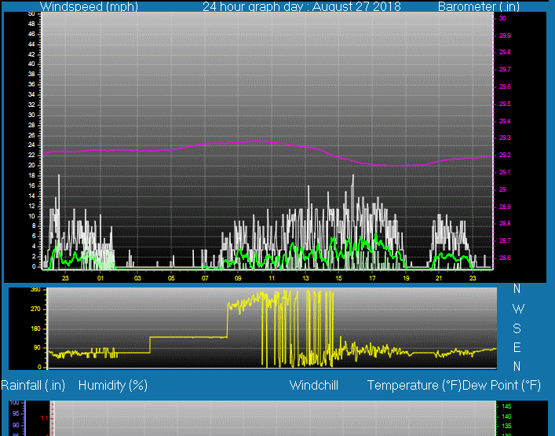Image resolution: width=555 pixels, height=436 pixels.
Task: Click the 'Humidity (%)' label
Action: pos(113,386)
